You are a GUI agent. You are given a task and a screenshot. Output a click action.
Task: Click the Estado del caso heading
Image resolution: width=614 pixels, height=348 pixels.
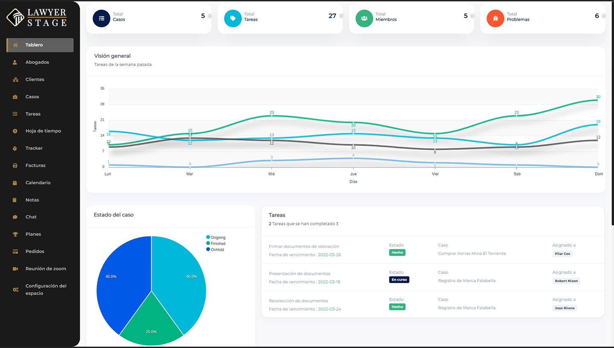click(114, 215)
